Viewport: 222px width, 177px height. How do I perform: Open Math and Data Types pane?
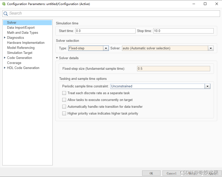tap(22, 33)
